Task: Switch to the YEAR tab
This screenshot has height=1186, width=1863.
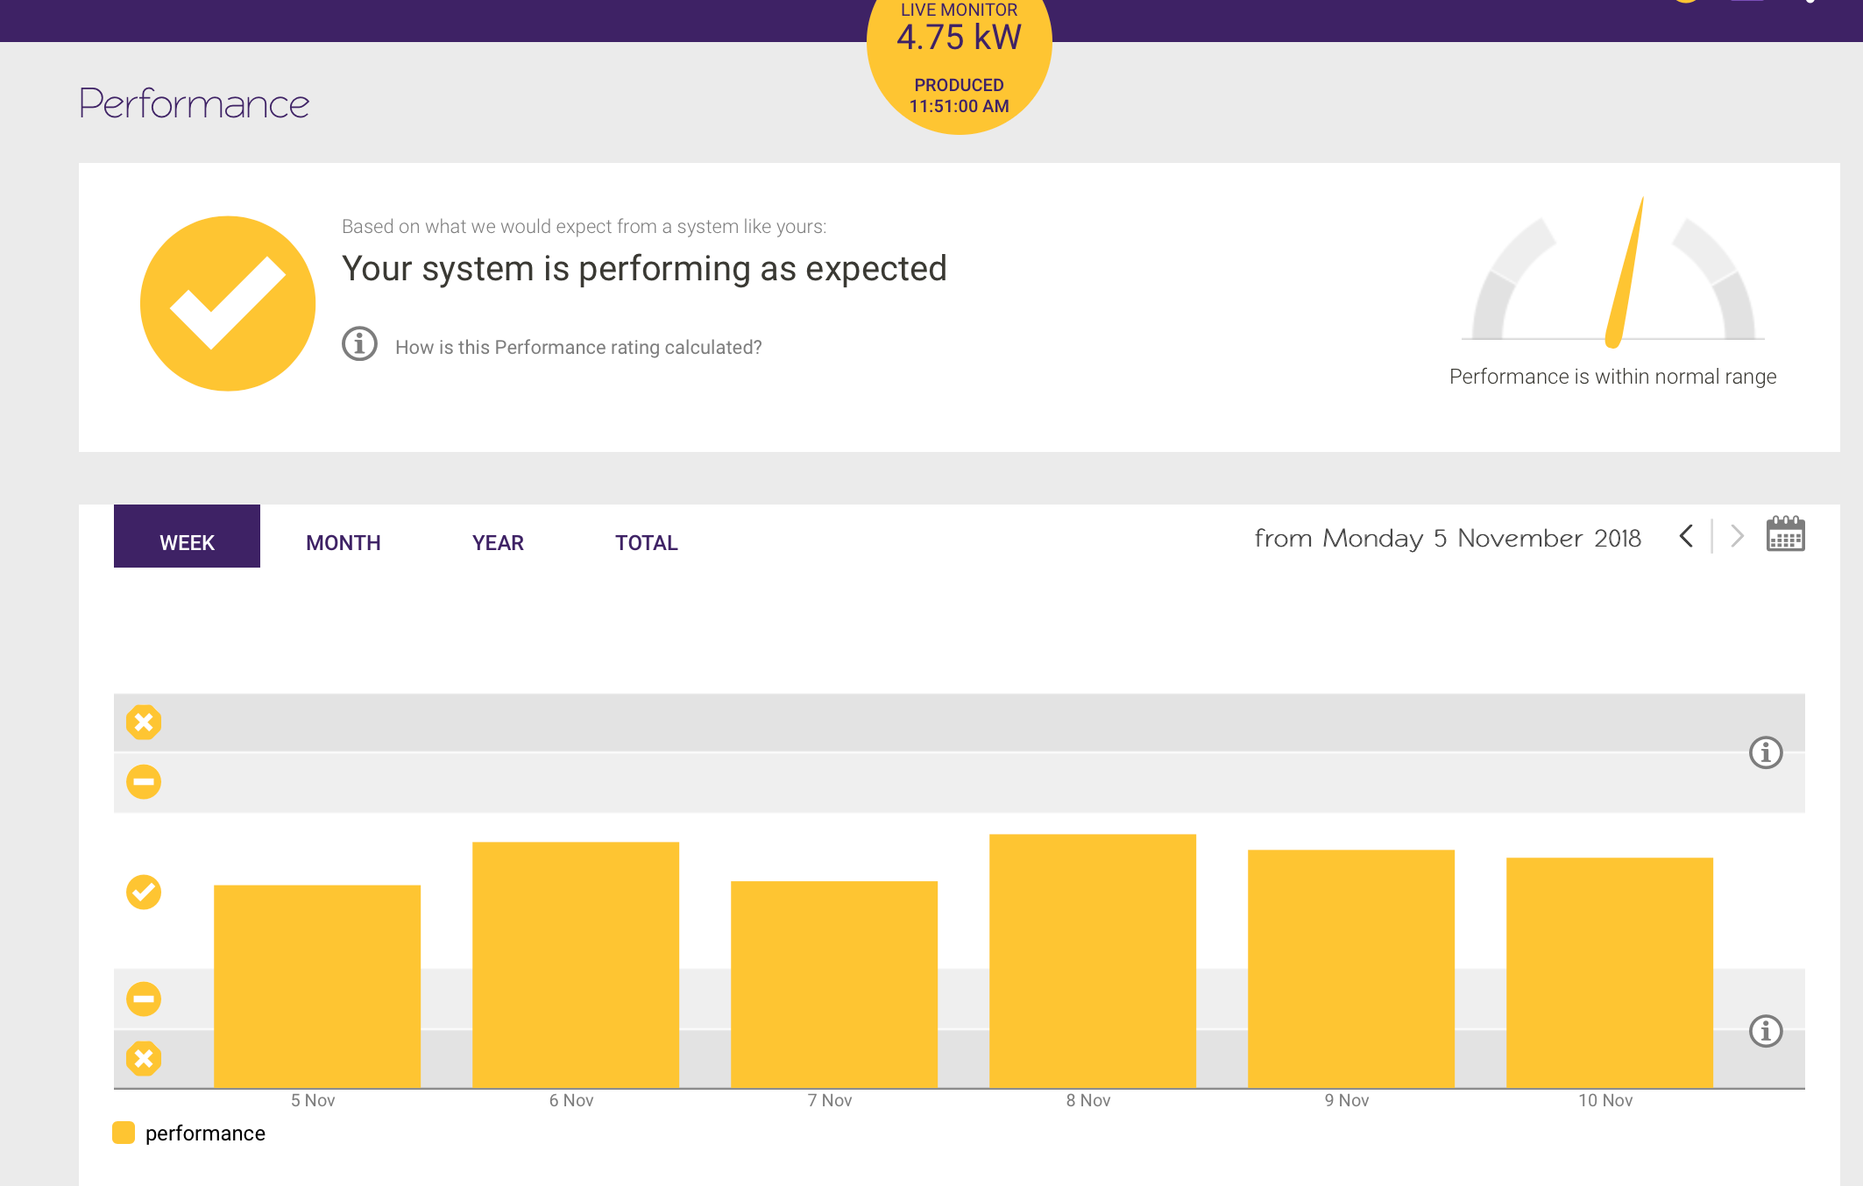Action: pos(498,543)
